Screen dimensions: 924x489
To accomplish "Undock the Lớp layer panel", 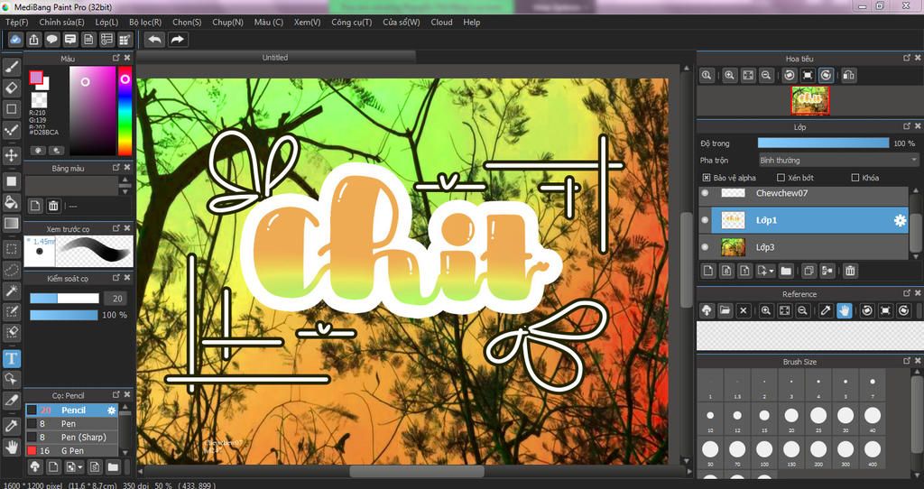I will [907, 126].
